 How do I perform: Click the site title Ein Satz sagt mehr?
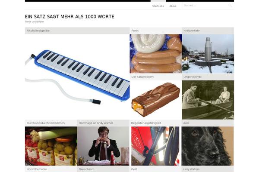(69, 17)
